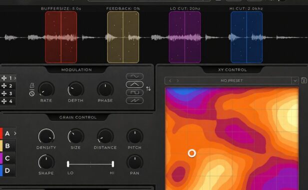The height and width of the screenshot is (190, 308).
Task: Click the Distance knob
Action: [105, 136]
